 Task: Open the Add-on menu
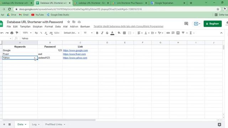pyautogui.click(x=74, y=27)
